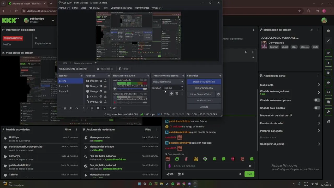Mute Audio del escritorio speaker icon

(x=115, y=89)
